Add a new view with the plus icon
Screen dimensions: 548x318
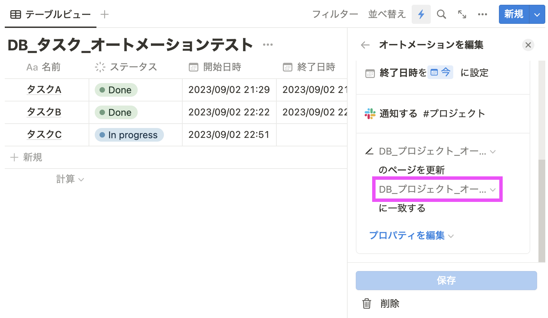point(105,14)
